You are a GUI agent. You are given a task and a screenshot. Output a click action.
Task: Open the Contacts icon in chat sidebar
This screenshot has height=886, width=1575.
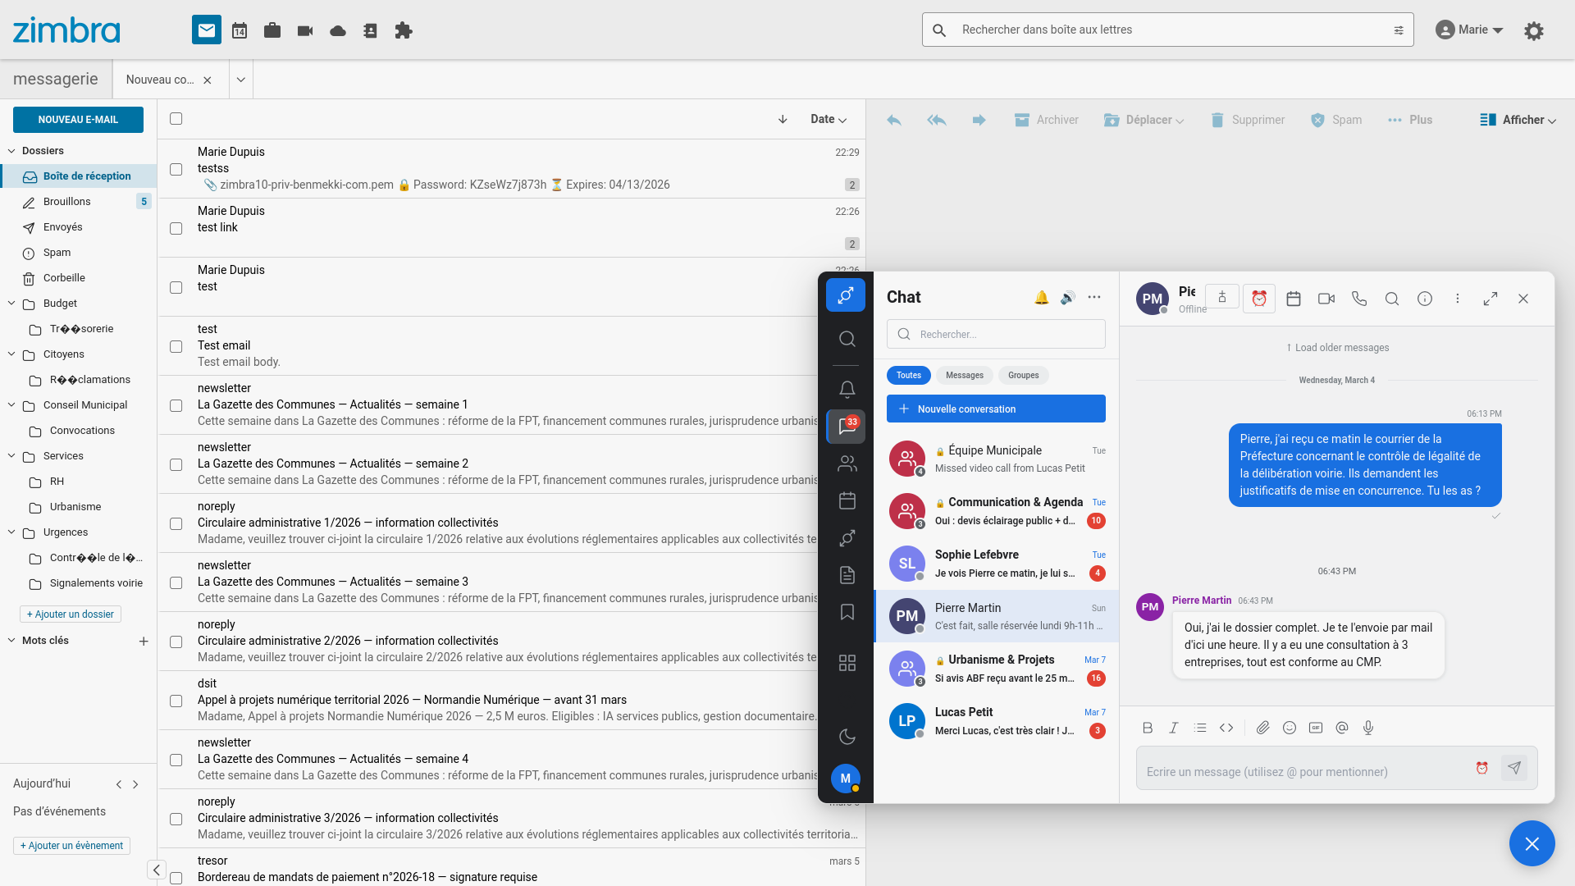tap(847, 463)
